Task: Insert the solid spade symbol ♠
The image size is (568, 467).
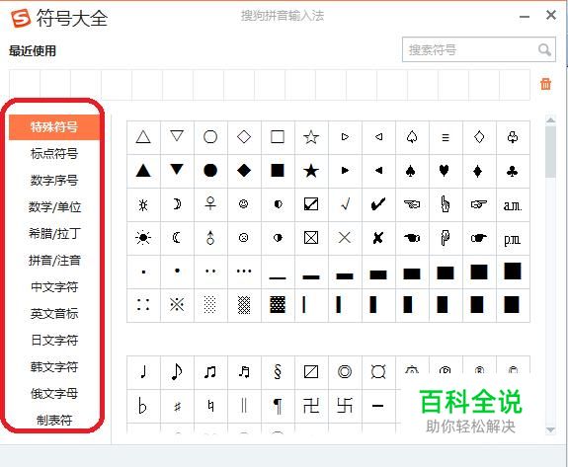Action: (x=412, y=171)
